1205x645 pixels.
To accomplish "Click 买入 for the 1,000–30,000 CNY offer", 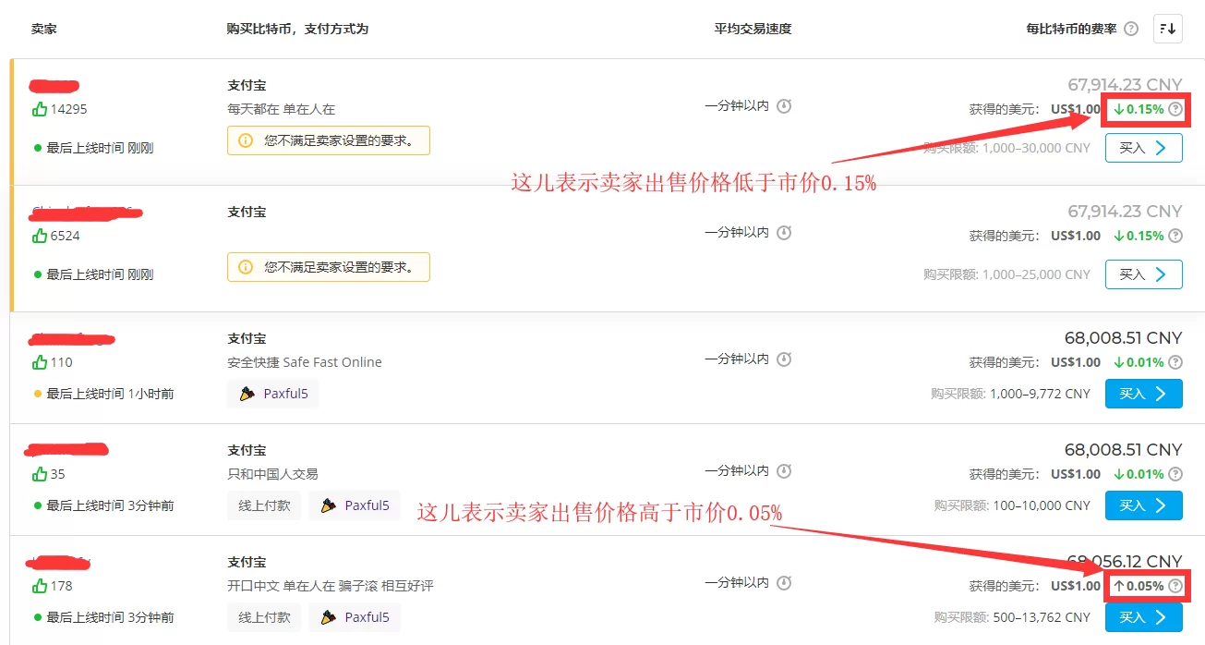I will pyautogui.click(x=1143, y=148).
